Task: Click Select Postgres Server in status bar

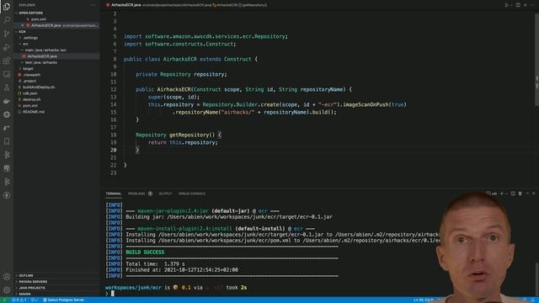Action: [64, 300]
